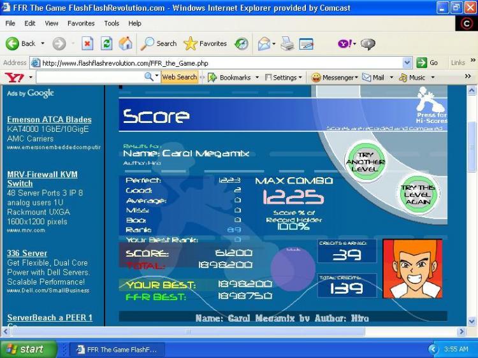Open the Tools menu

[x=112, y=23]
